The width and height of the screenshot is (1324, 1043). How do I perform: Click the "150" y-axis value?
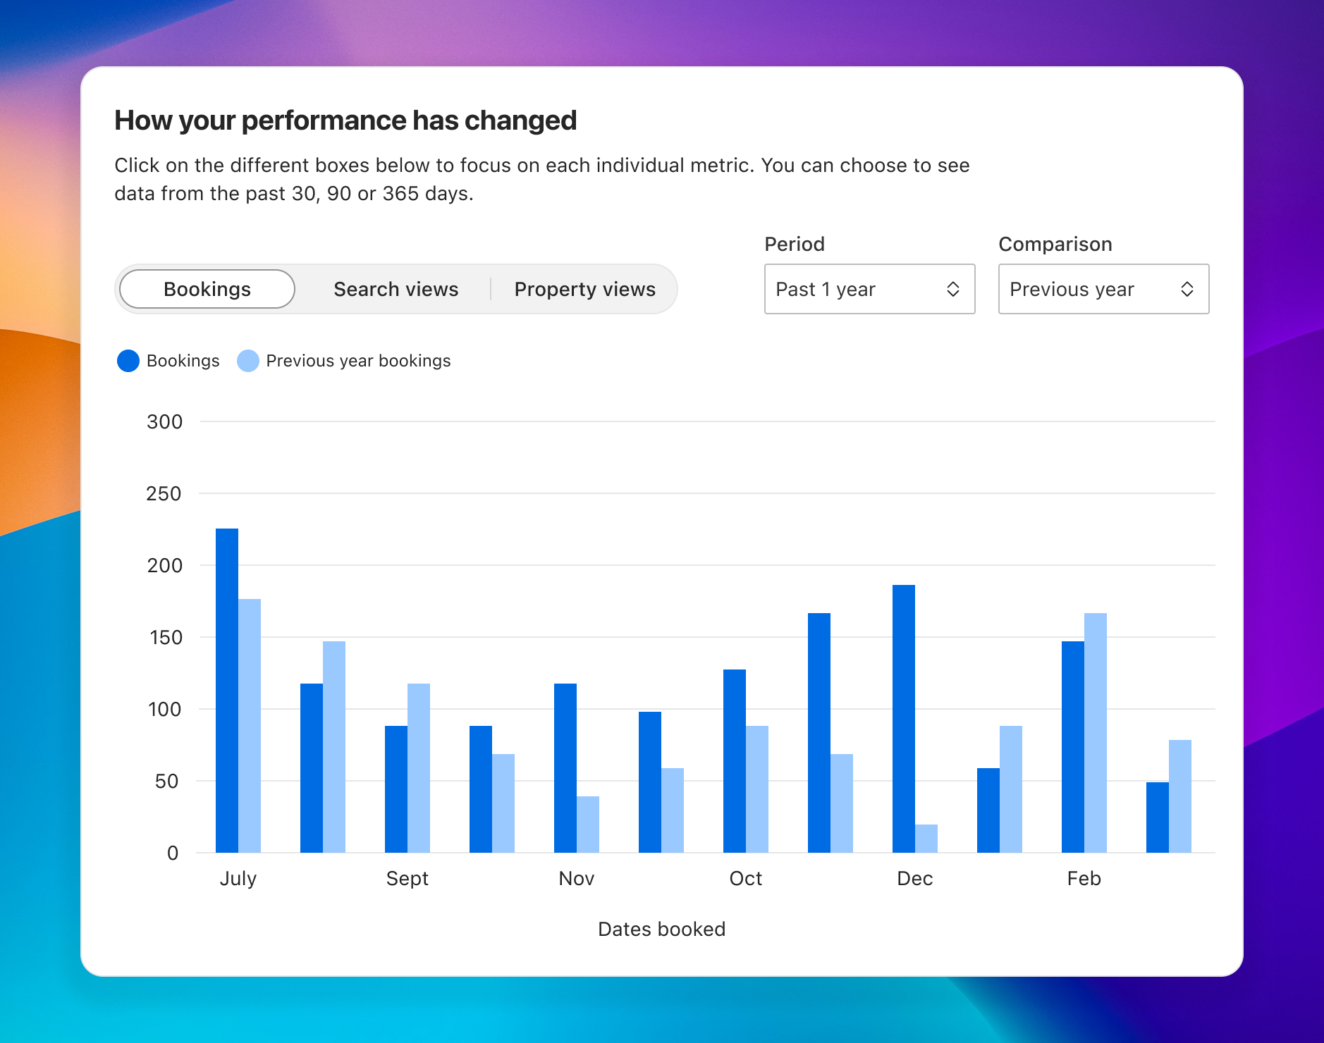[x=166, y=637]
